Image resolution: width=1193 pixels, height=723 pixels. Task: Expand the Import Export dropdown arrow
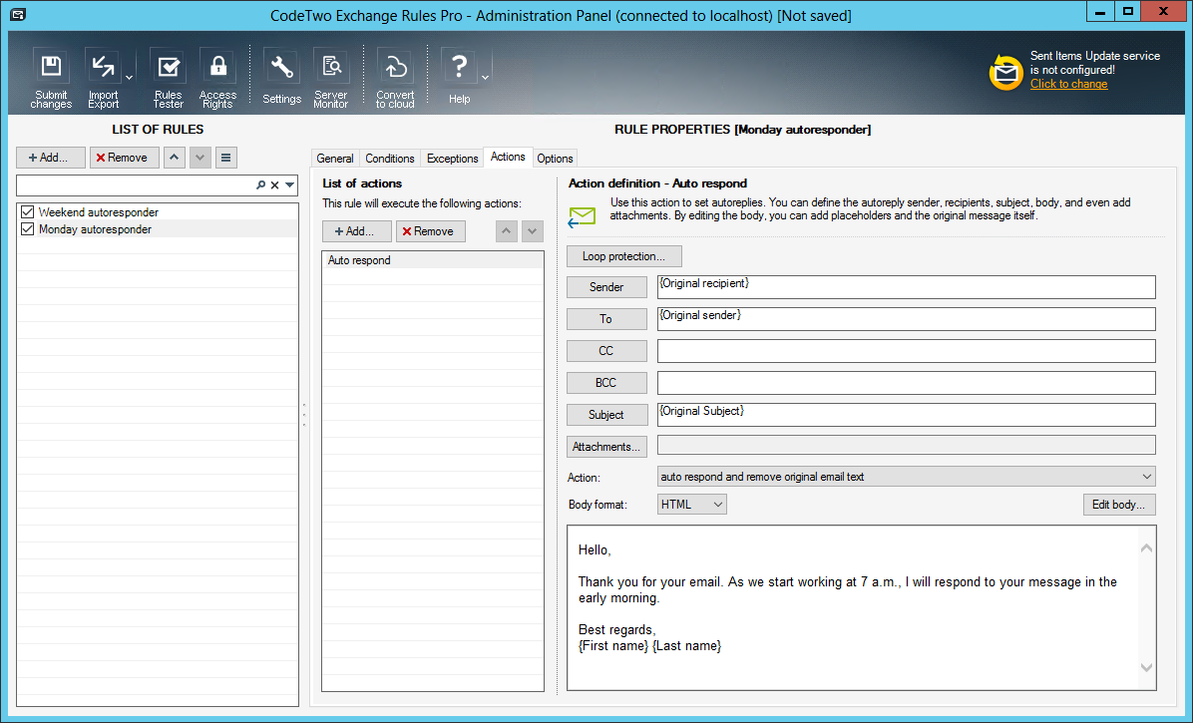130,78
